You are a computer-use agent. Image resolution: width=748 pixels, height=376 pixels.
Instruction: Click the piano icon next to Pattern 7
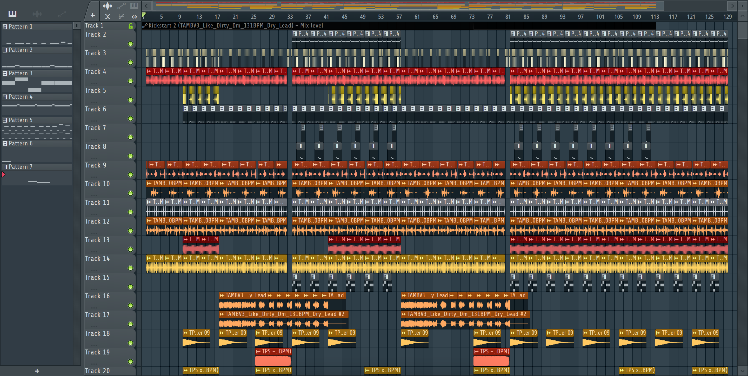(x=5, y=167)
